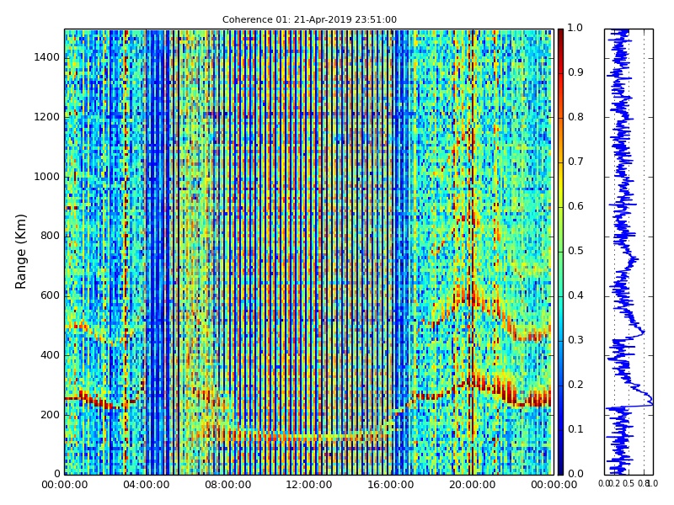Click the dark red top of the colorbar

click(x=560, y=35)
